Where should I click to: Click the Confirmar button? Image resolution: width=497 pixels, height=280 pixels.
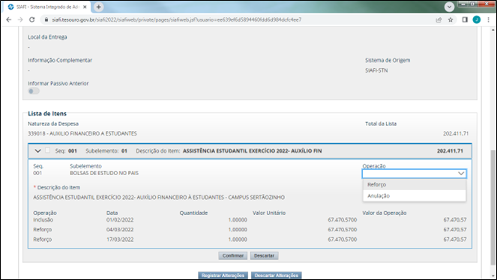pos(232,255)
